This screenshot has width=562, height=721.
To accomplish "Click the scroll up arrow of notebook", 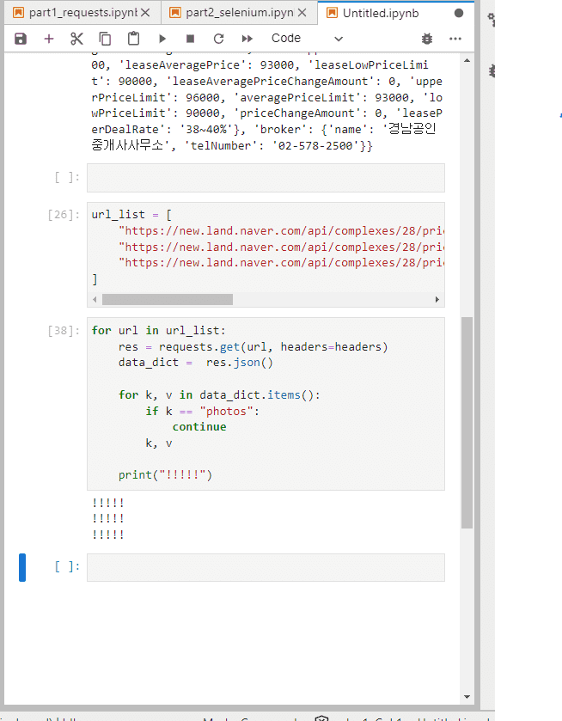I will point(467,60).
